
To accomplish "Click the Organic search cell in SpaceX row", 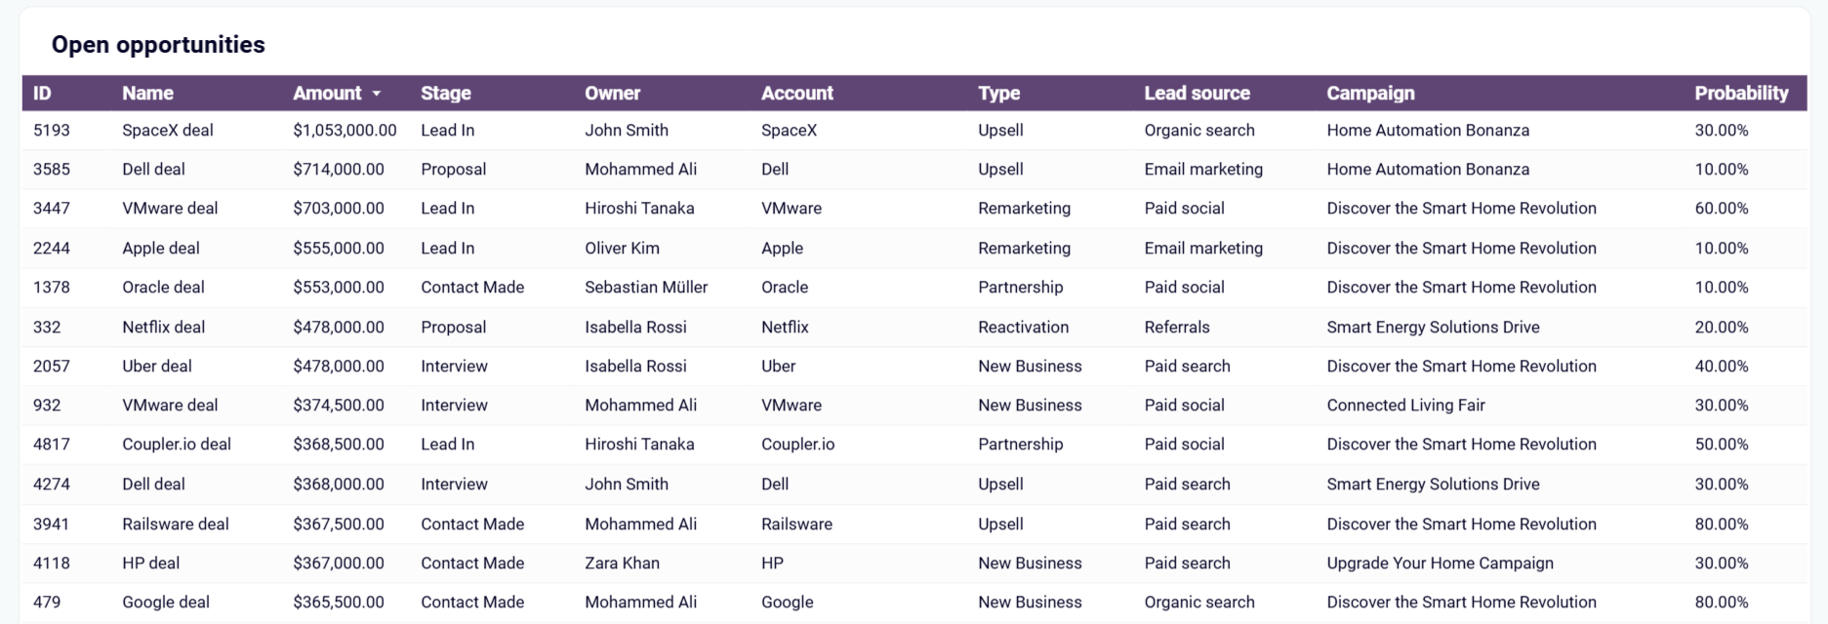I will pyautogui.click(x=1198, y=131).
